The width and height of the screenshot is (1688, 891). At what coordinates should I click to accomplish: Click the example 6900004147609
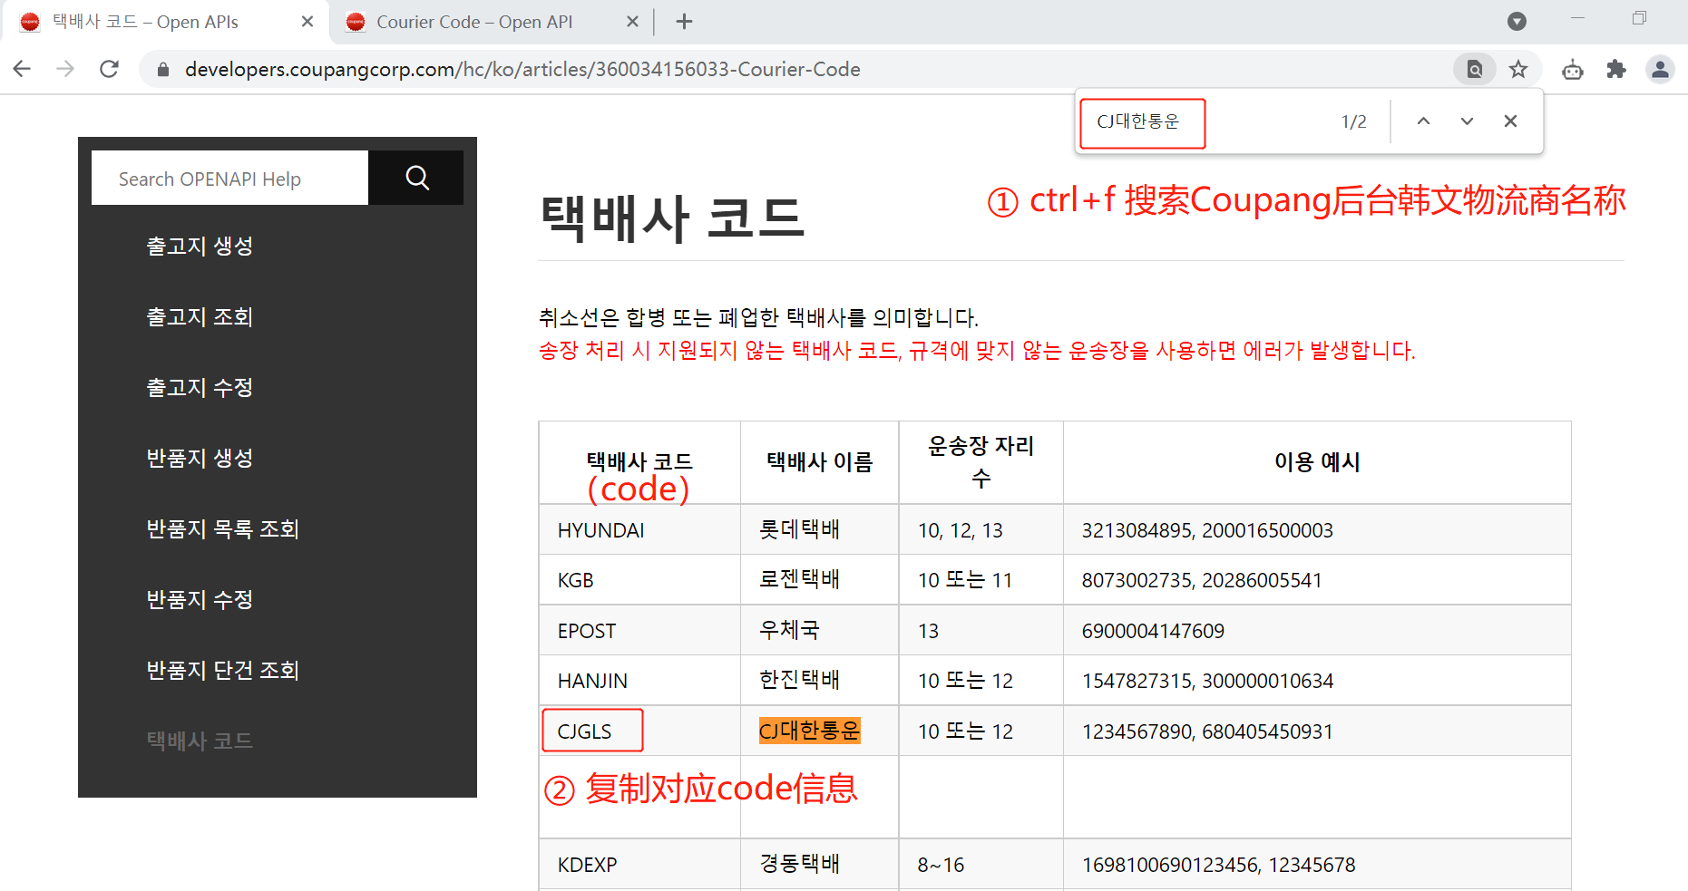point(1153,631)
